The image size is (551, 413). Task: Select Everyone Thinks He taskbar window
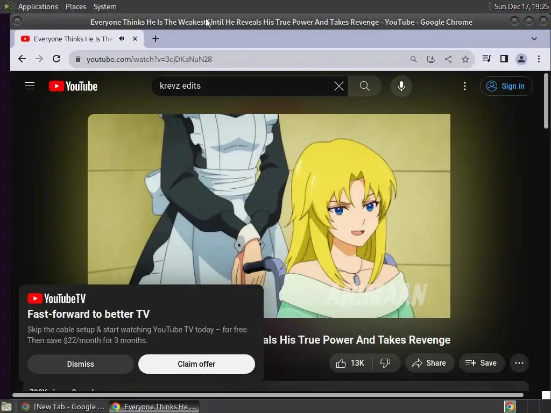[x=154, y=407]
